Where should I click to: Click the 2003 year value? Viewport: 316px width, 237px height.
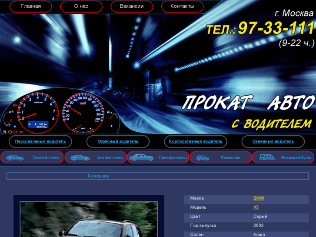[258, 226]
